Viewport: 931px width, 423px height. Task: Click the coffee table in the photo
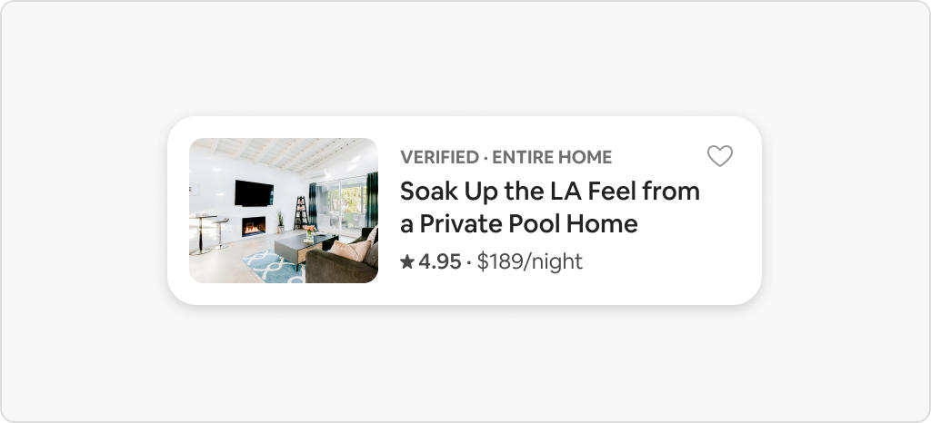[x=295, y=245]
